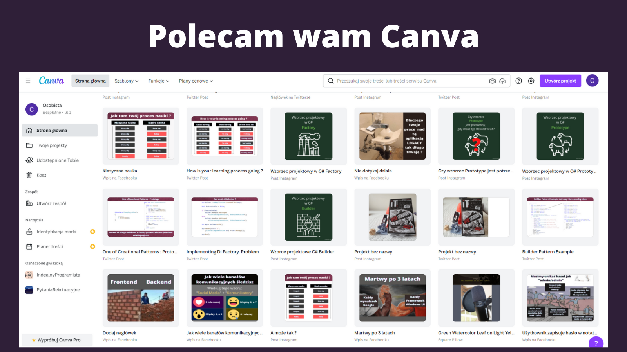Click the "Wzorce projektowe C# Builder" title text

(302, 252)
